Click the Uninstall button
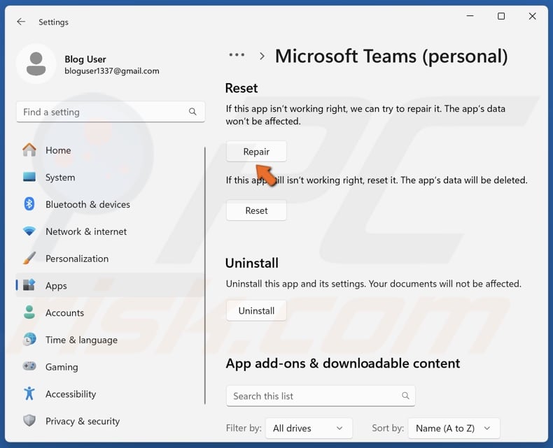 tap(256, 310)
